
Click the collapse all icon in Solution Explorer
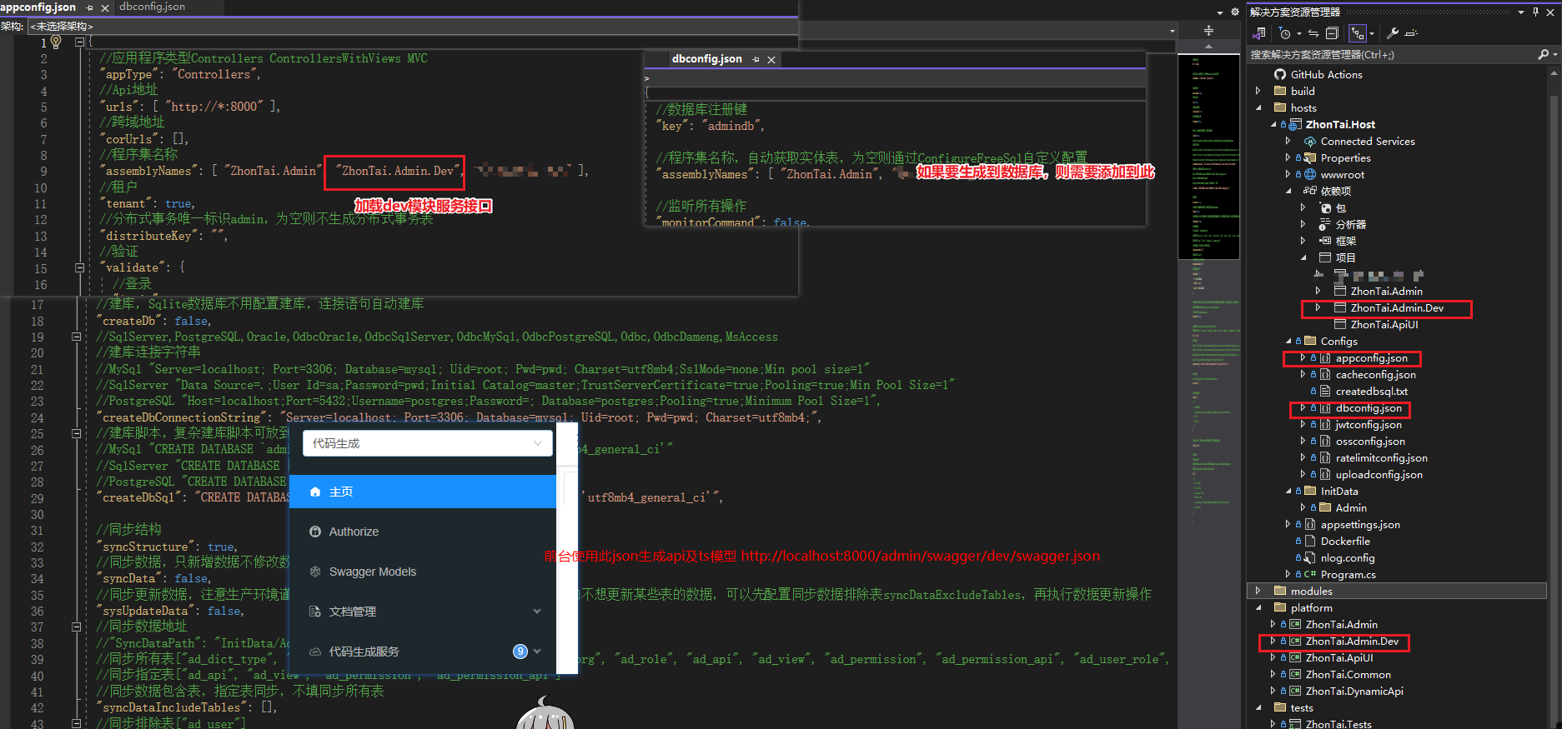pyautogui.click(x=1332, y=33)
